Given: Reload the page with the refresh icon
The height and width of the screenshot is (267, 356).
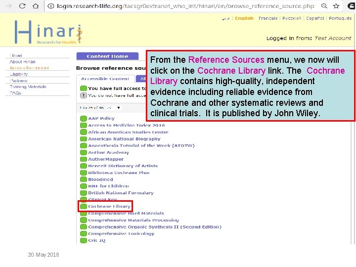Looking at the screenshot, I should 22,6.
